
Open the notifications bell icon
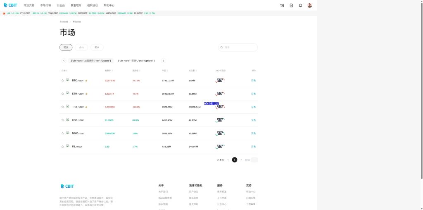[x=300, y=5]
